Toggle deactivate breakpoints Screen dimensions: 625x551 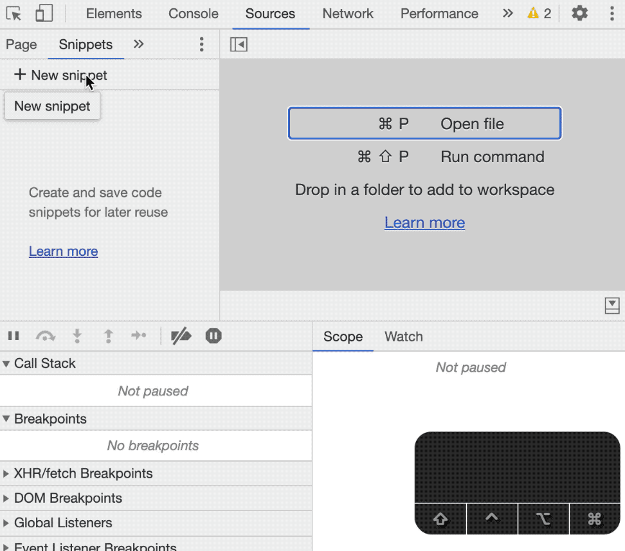pos(181,336)
